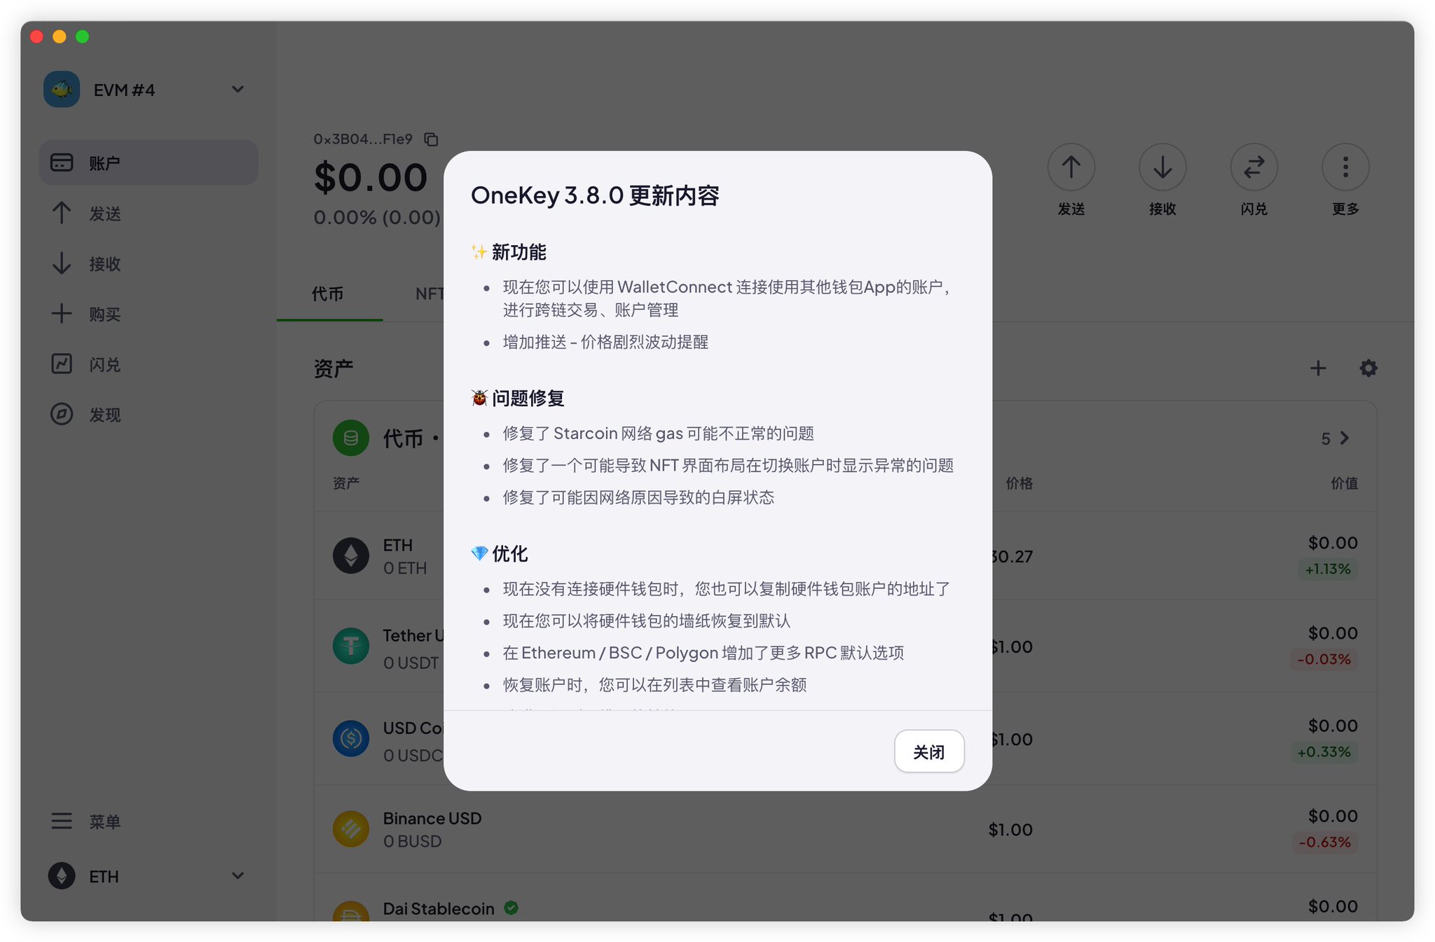This screenshot has width=1435, height=942.
Task: Expand the token list chevron next to 5
Action: pos(1344,438)
